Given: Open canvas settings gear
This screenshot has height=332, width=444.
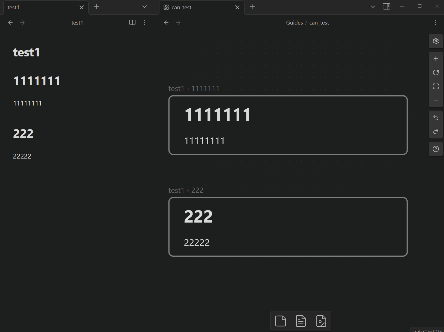Looking at the screenshot, I should point(436,41).
